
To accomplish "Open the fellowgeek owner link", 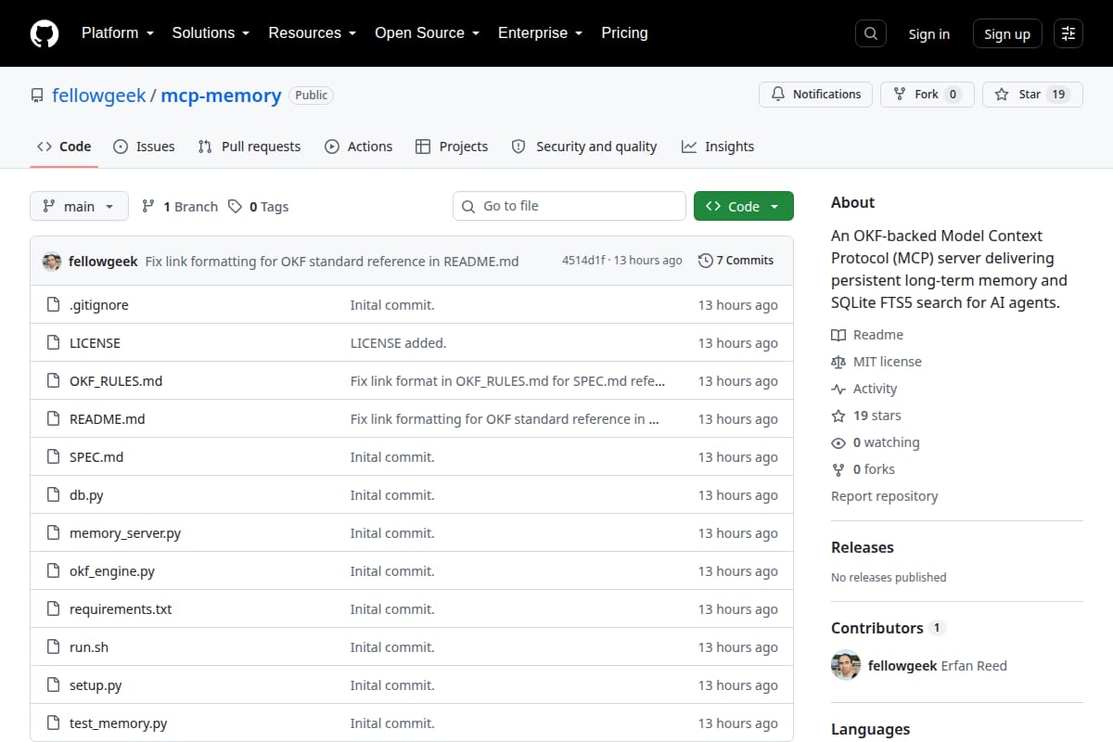I will pos(99,96).
